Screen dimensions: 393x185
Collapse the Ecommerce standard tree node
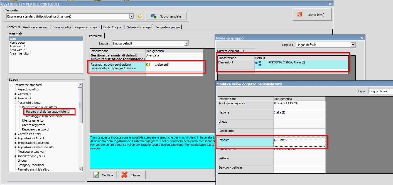(11, 85)
